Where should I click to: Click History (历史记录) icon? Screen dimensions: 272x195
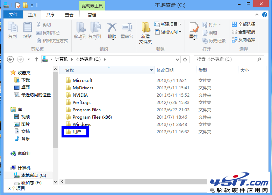point(205,41)
